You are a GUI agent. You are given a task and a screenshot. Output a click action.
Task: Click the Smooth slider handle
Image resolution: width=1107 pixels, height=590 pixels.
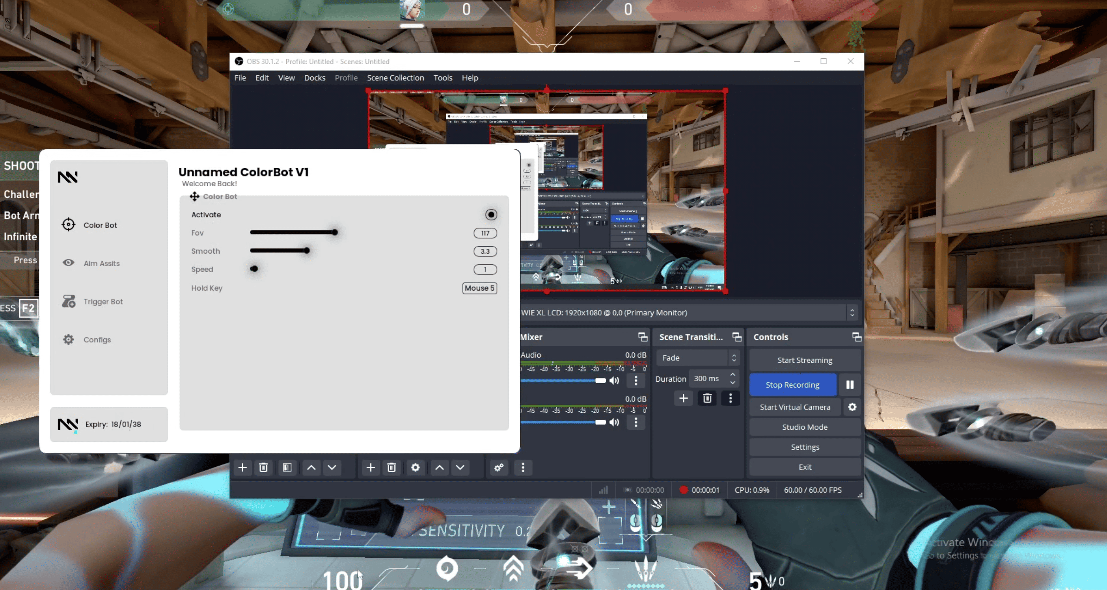coord(307,251)
